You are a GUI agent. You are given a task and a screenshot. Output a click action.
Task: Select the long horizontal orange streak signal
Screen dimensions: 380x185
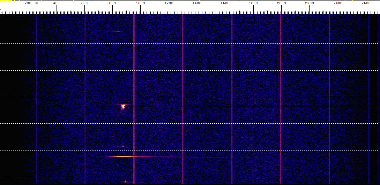tap(121, 157)
